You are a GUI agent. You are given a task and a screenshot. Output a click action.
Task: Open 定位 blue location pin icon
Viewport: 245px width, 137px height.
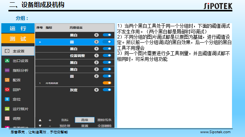pyautogui.click(x=7, y=99)
